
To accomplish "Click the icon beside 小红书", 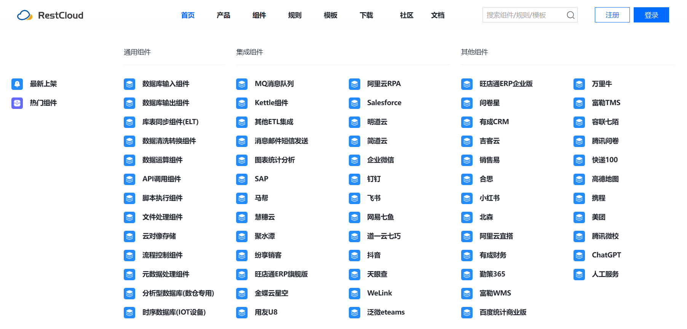I will [x=467, y=198].
